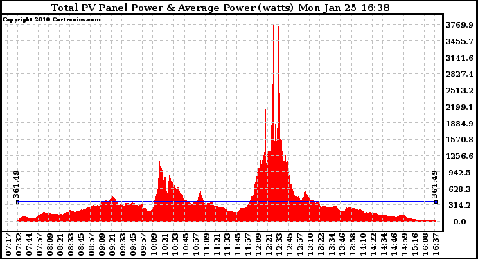This screenshot has width=478, height=259.
Task: Select the '3769.9' y-axis label
Action: 459,25
